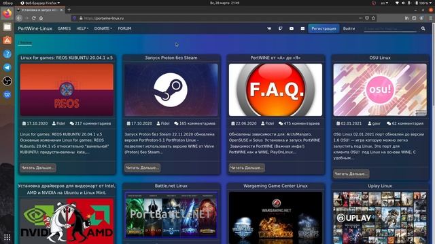This screenshot has width=435, height=244.
Task: Open the Steam logo thumbnail
Action: tap(171, 90)
